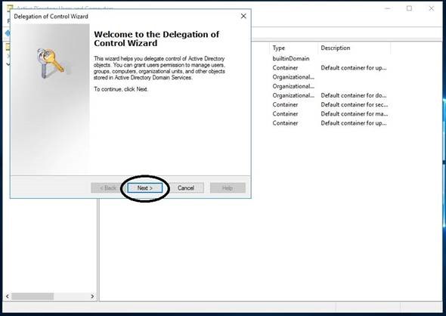Screen dimensions: 446x316
Task: Close the Active Directory Users and Computers window
Action: [432, 8]
